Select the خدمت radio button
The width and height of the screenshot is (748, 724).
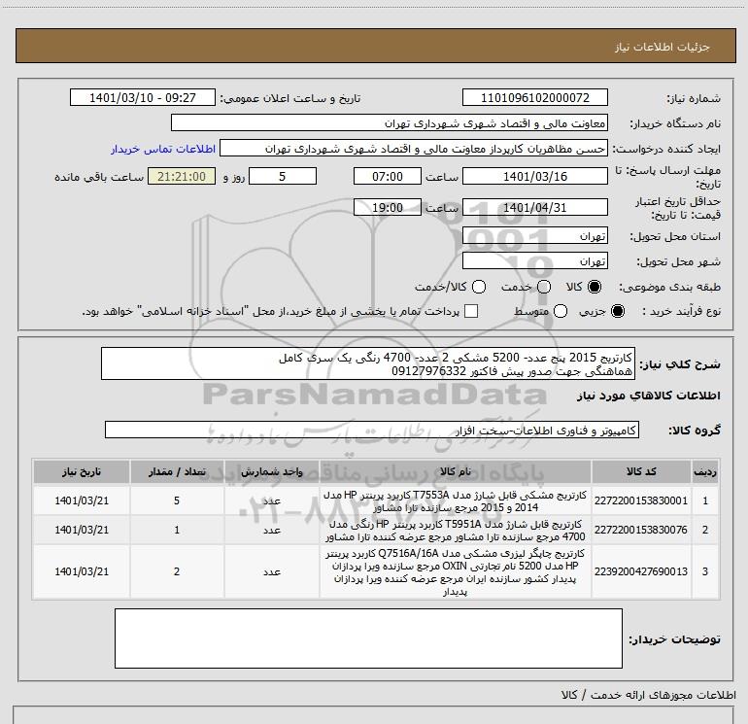pos(544,287)
